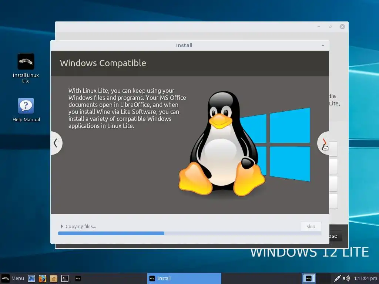The height and width of the screenshot is (284, 379).
Task: Click the Windows Compatible heading
Action: point(103,63)
